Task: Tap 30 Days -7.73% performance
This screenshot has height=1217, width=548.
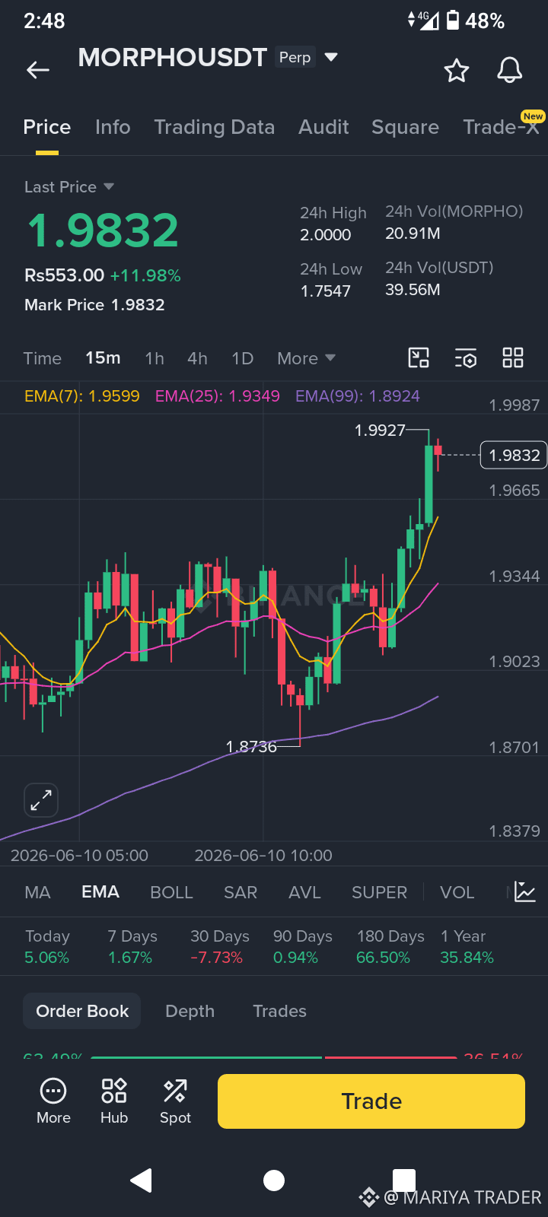Action: coord(220,946)
